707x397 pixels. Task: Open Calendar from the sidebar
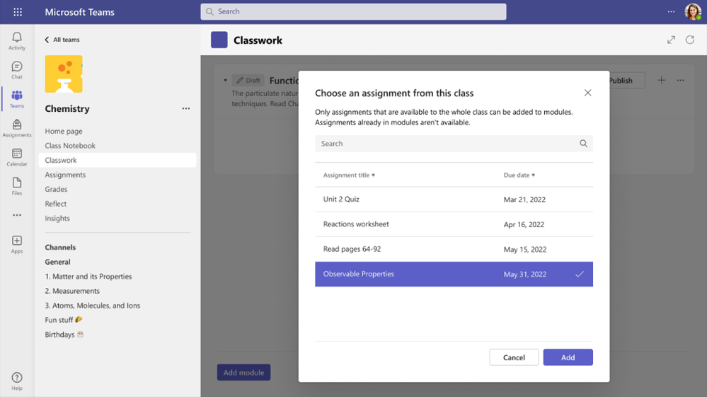pos(17,157)
